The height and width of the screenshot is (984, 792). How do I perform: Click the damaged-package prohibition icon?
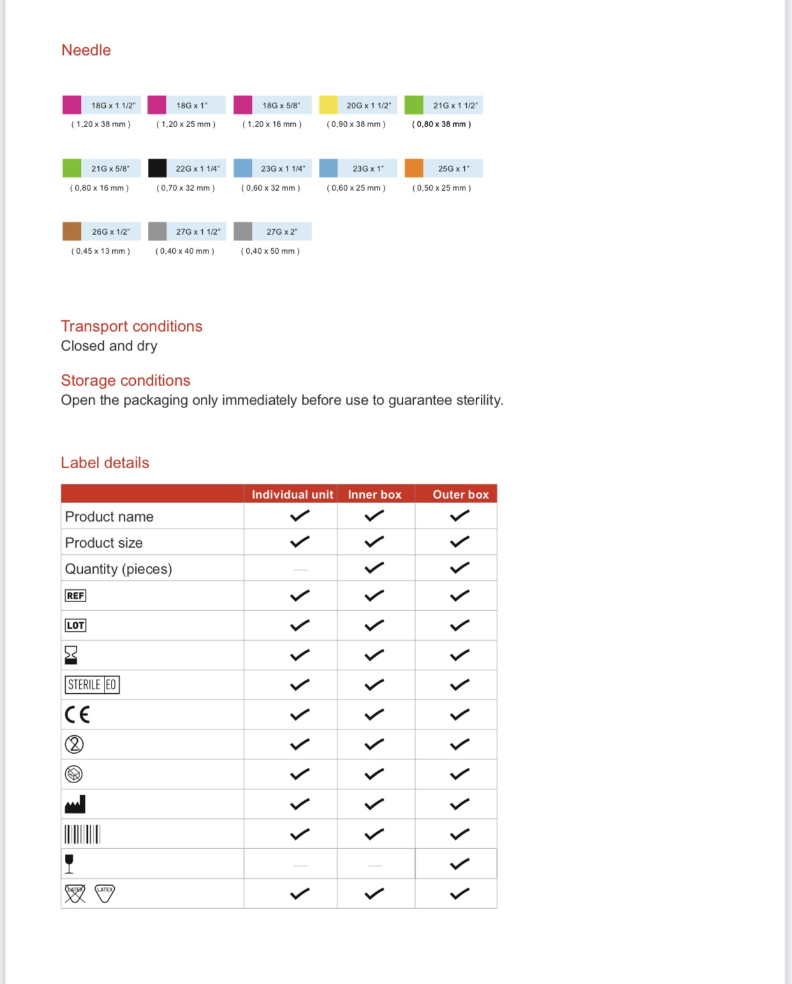(74, 774)
